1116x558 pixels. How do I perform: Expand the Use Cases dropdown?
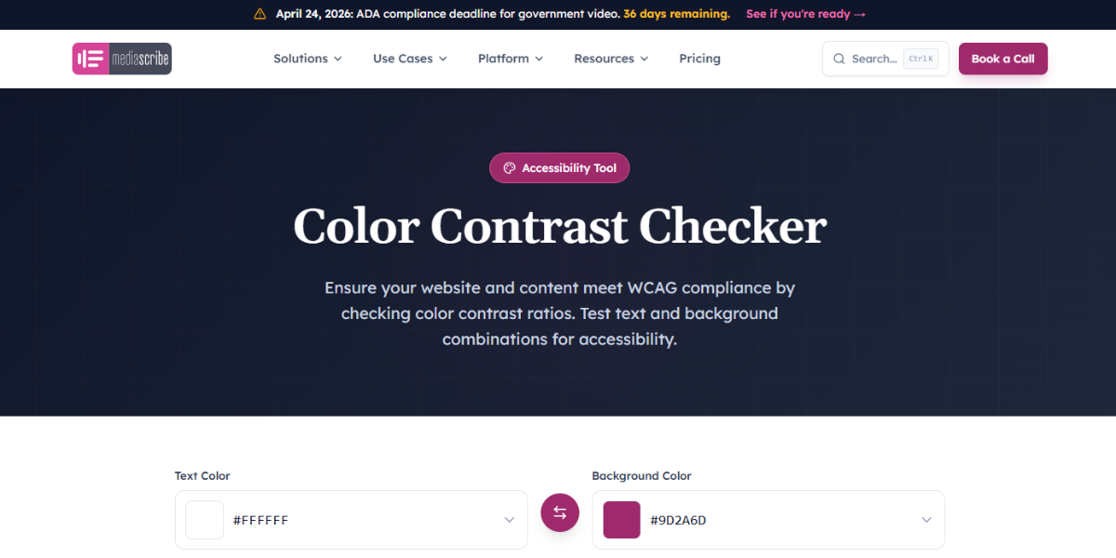[x=409, y=58]
